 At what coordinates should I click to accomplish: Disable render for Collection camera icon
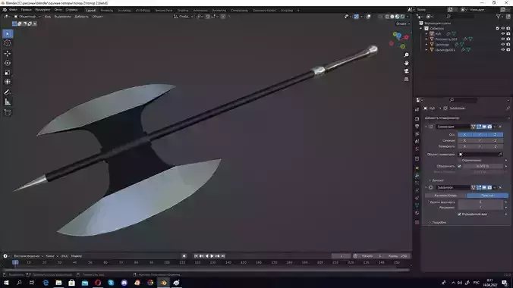(x=508, y=29)
